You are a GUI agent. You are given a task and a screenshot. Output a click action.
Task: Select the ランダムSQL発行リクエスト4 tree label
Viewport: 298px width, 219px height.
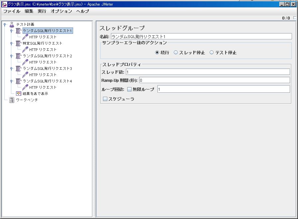coord(48,81)
